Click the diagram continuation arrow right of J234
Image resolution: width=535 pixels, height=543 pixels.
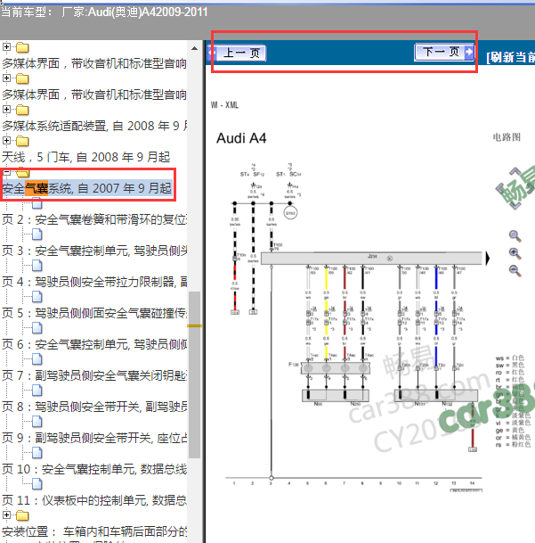pos(488,259)
